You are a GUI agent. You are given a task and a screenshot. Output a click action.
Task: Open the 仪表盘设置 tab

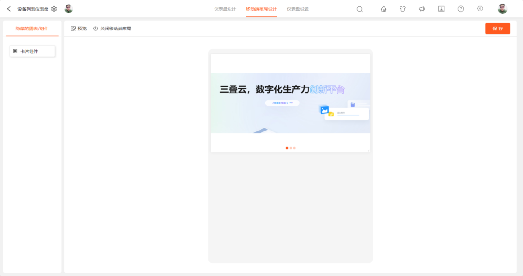298,9
